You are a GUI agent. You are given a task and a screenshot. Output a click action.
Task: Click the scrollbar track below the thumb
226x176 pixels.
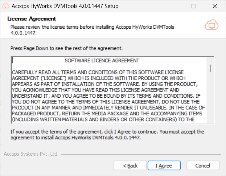(x=210, y=102)
